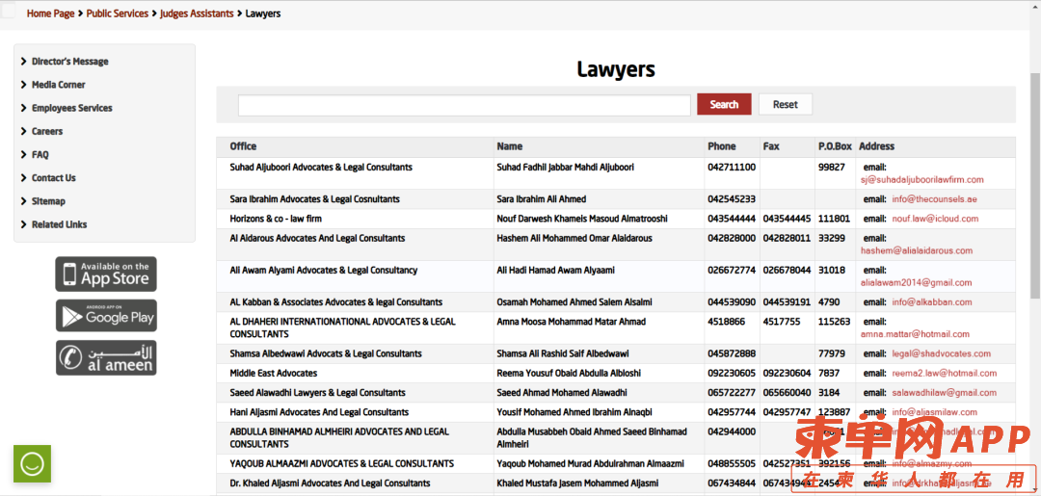This screenshot has height=496, width=1041.
Task: Select Sara Ibrahim Advocates & Legal Cosnultants office
Action: (314, 199)
